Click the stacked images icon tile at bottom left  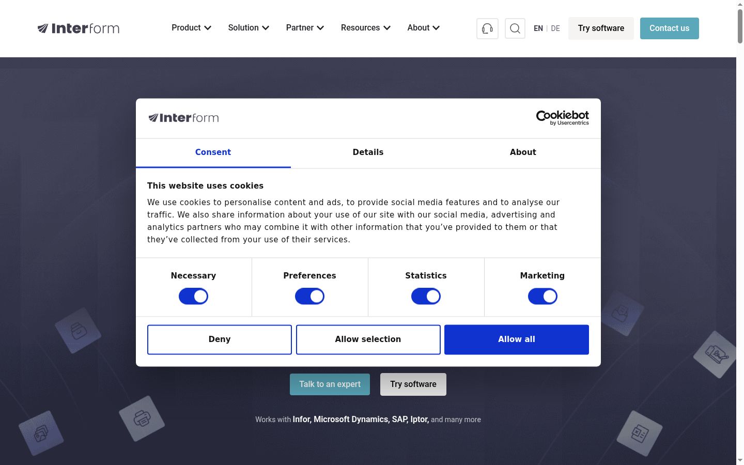point(41,433)
